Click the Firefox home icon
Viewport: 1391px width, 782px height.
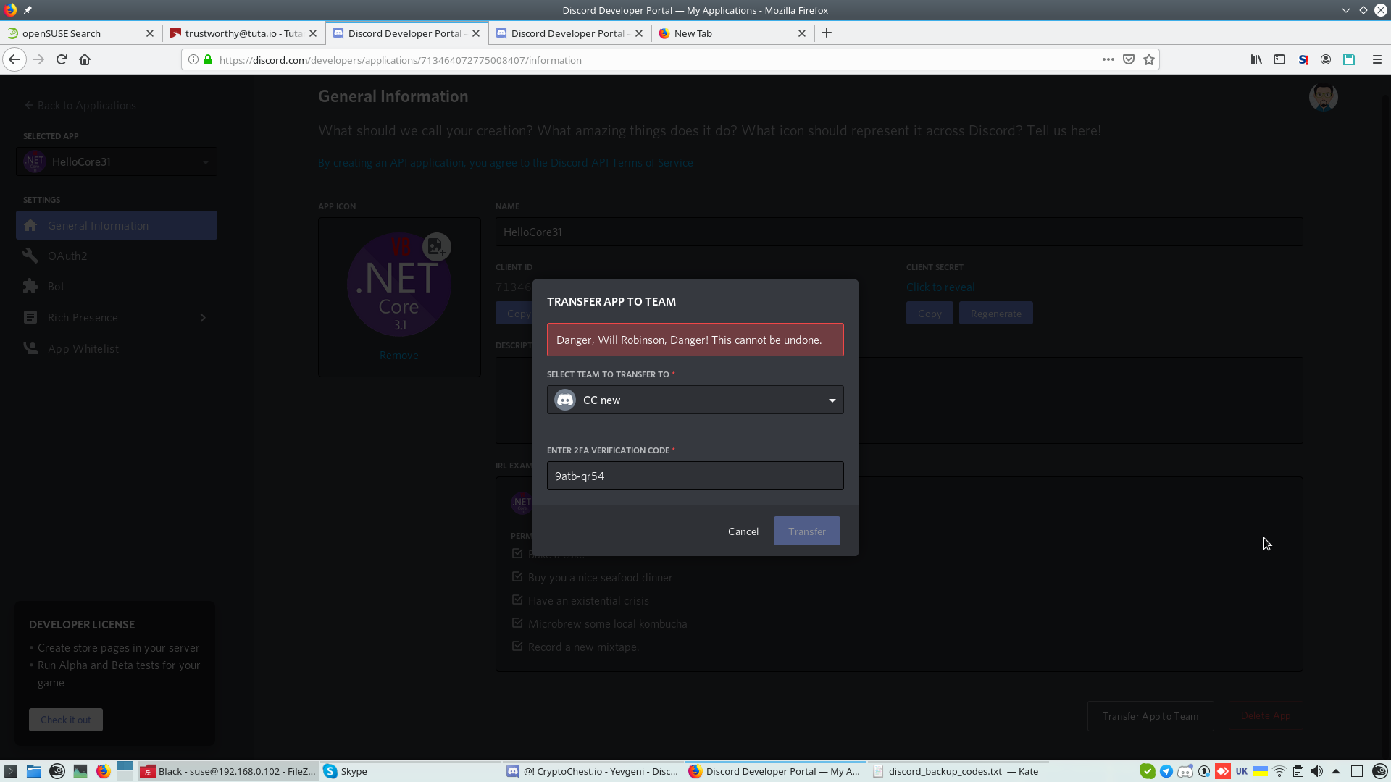(x=85, y=59)
